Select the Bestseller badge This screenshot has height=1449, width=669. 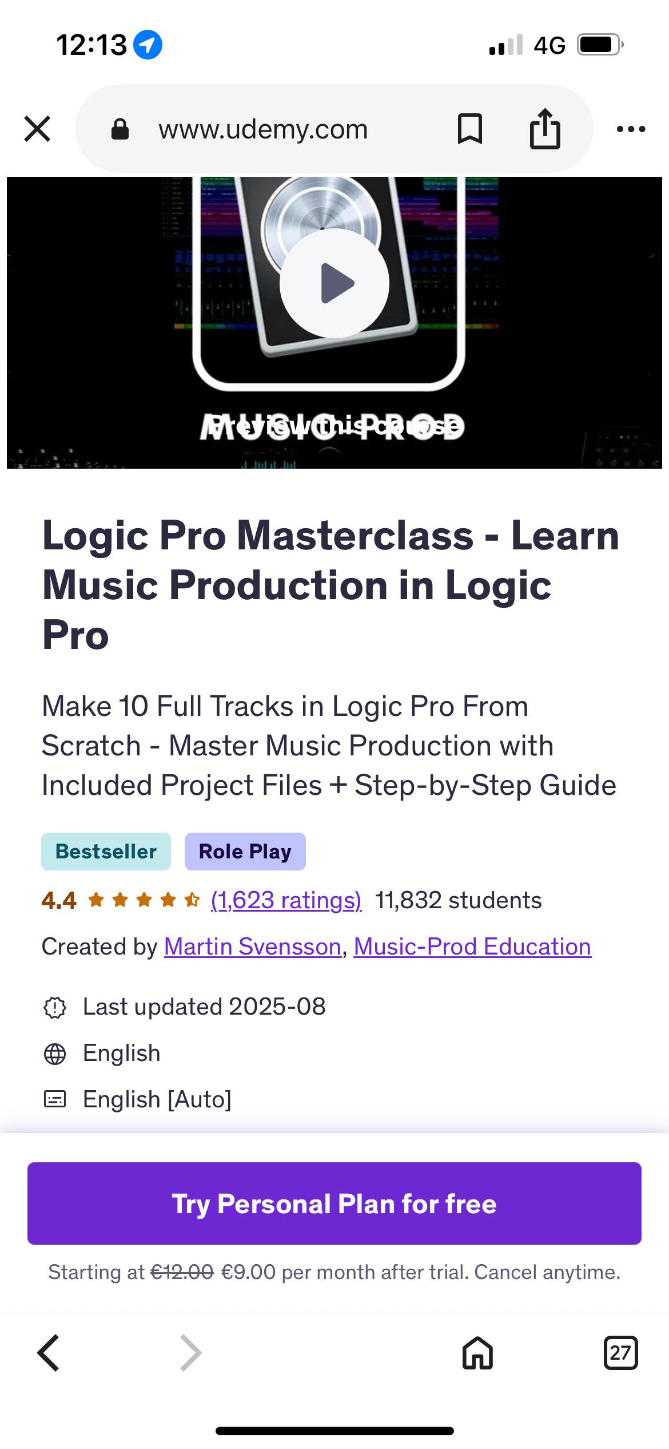pyautogui.click(x=106, y=852)
